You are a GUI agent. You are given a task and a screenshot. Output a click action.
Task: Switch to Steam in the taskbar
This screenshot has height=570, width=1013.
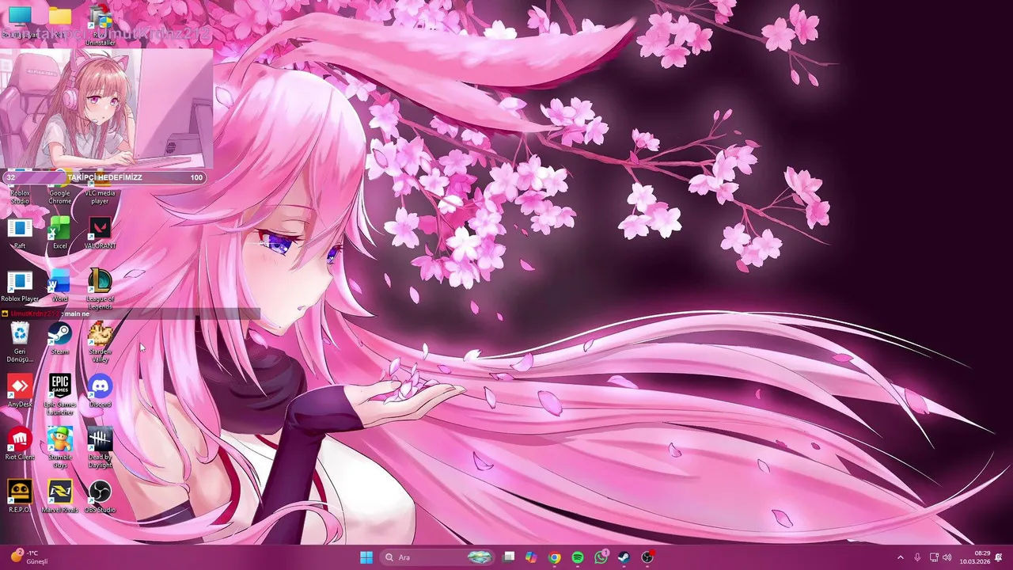[x=624, y=557]
